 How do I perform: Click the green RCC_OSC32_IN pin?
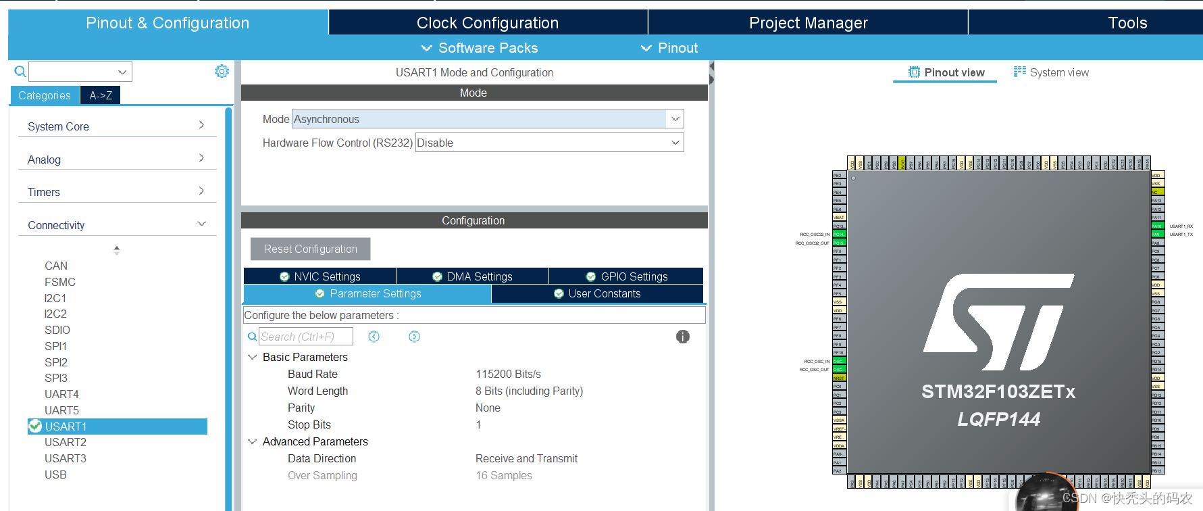839,234
